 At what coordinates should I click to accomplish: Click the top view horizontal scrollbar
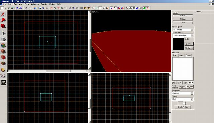click(48, 71)
